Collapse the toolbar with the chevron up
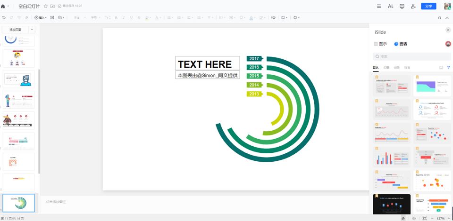 447,18
